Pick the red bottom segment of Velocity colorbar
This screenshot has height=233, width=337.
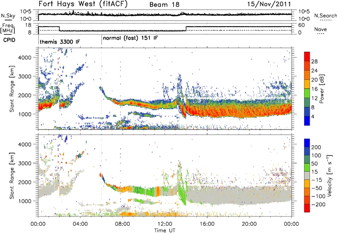point(307,208)
